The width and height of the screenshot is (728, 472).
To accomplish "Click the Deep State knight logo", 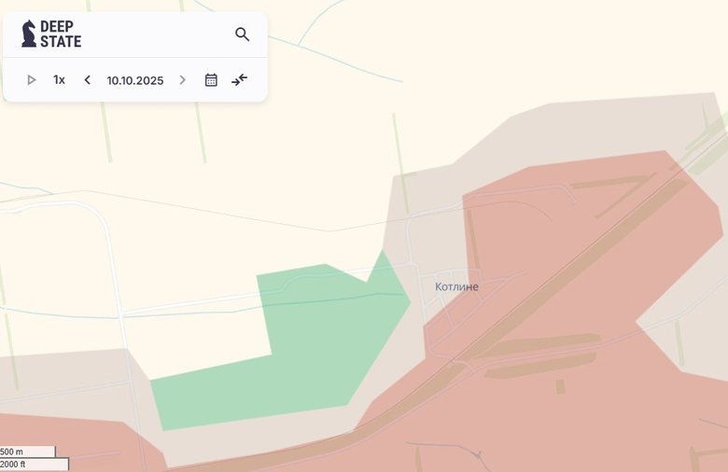I will click(29, 35).
